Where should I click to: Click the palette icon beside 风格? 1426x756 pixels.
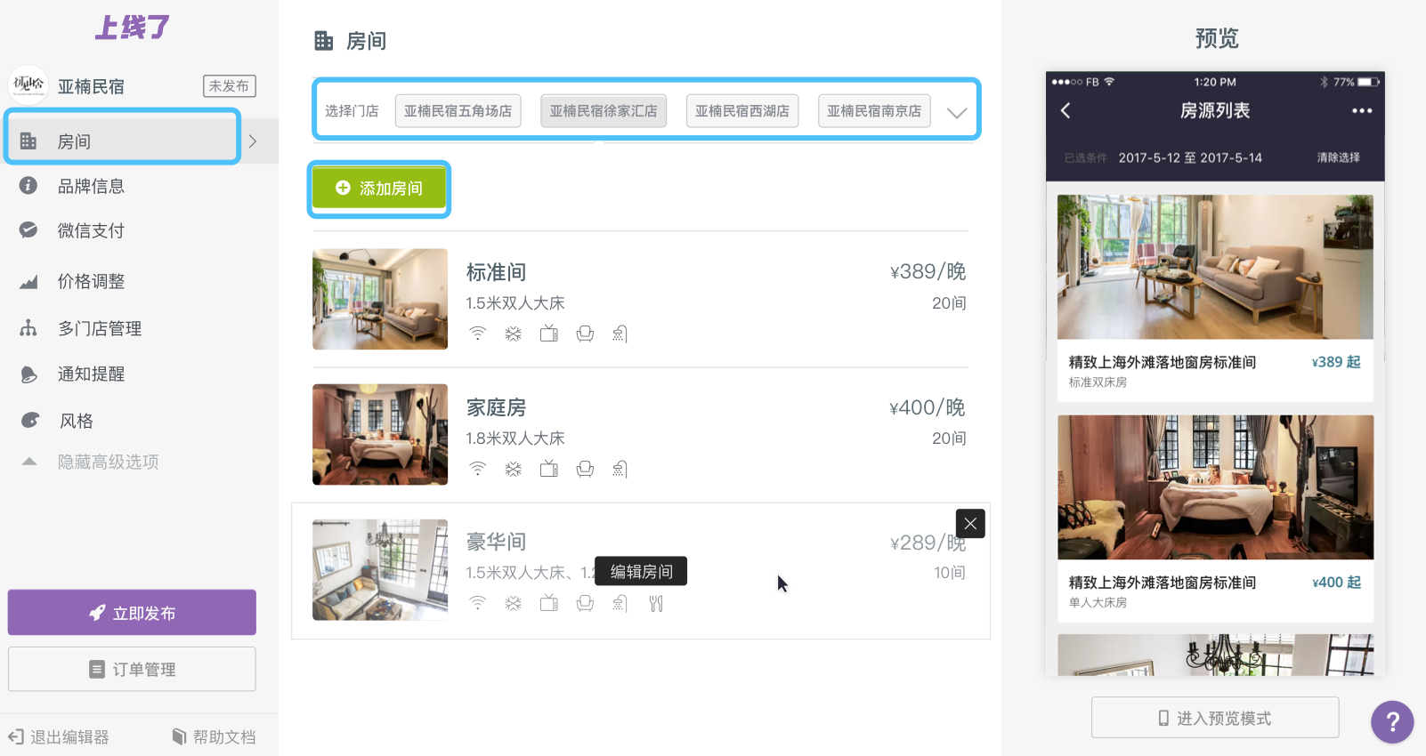29,420
